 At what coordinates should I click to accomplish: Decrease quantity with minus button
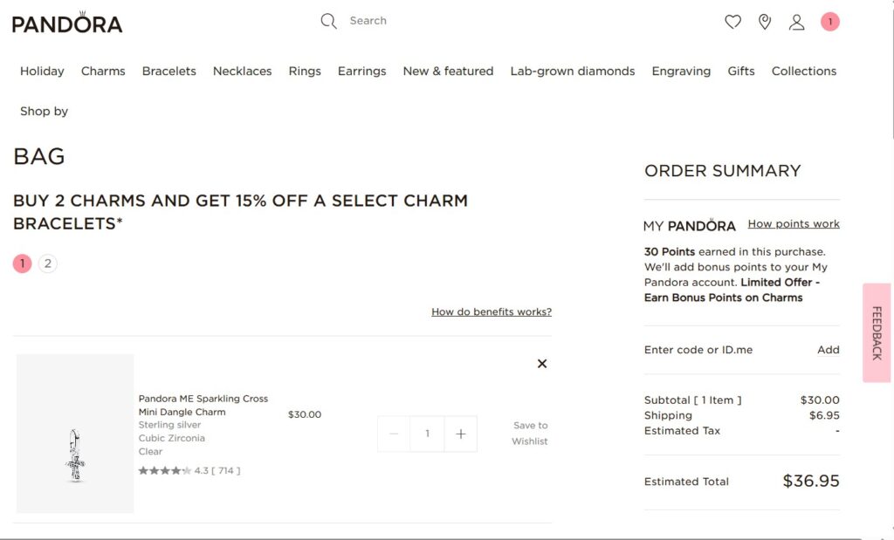(394, 434)
